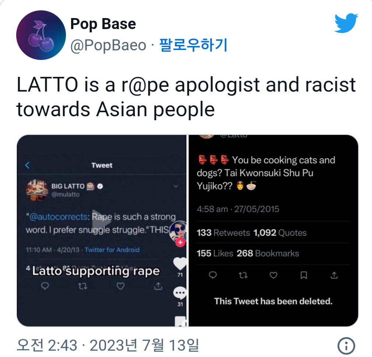Expand the dropdown chevron on BIG LATTO tweet
This screenshot has height=357, width=372.
[176, 186]
